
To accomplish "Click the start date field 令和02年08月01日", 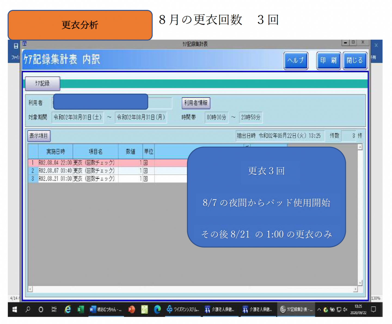I will [78, 117].
